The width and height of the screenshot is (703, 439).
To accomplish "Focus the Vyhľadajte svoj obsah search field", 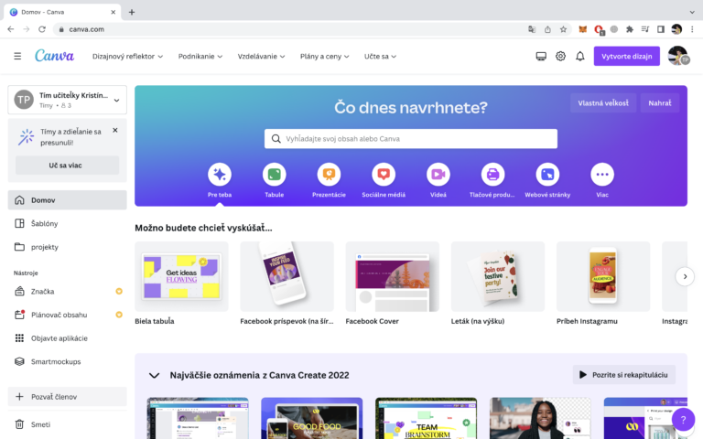I will [411, 139].
